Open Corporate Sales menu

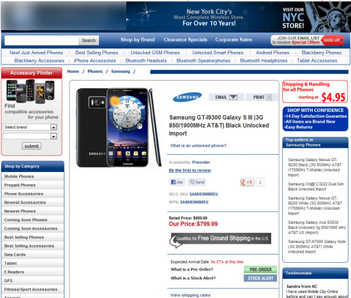(x=234, y=40)
